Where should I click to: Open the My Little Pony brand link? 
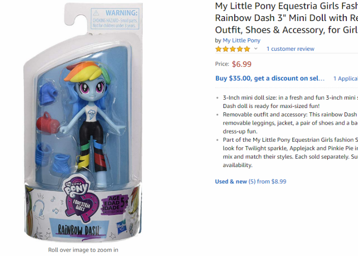click(241, 41)
